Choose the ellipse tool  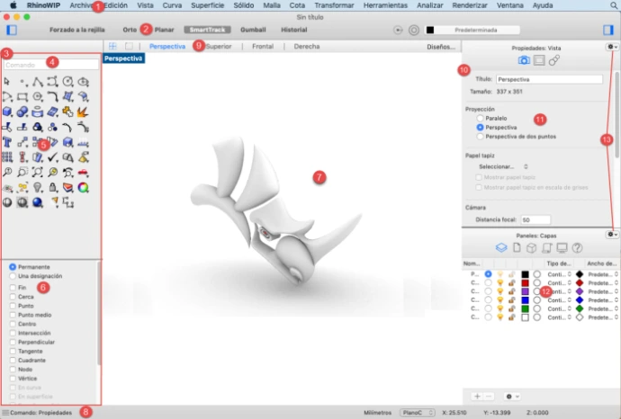(83, 82)
